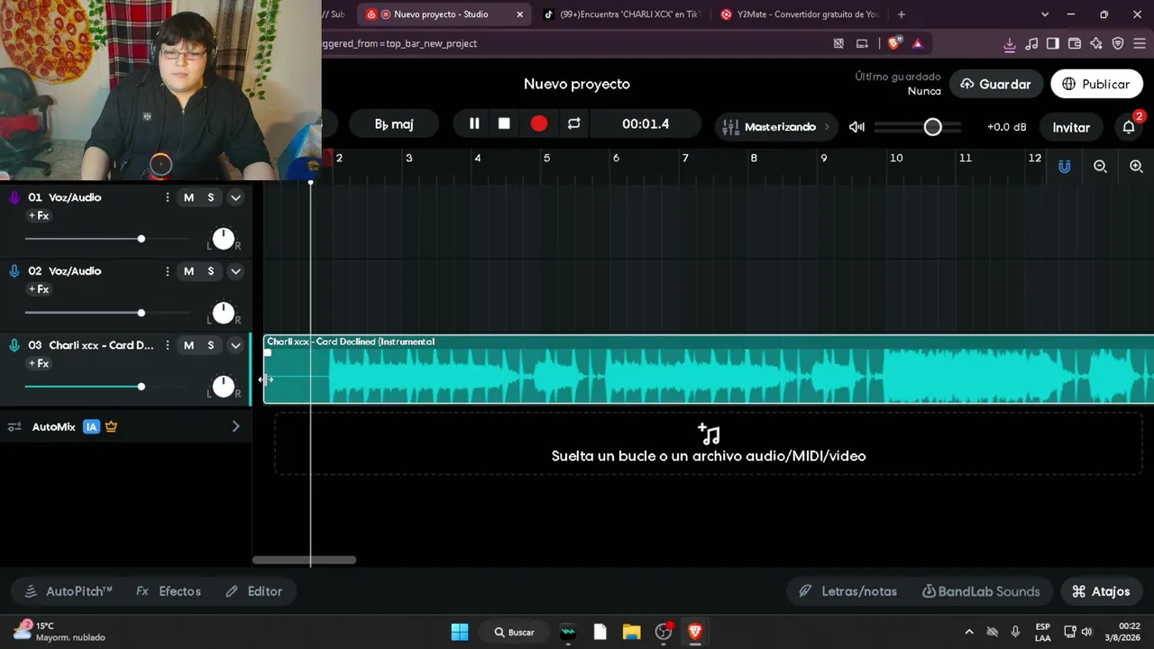This screenshot has width=1154, height=649.
Task: Open the Atajos shortcuts button
Action: [1101, 591]
